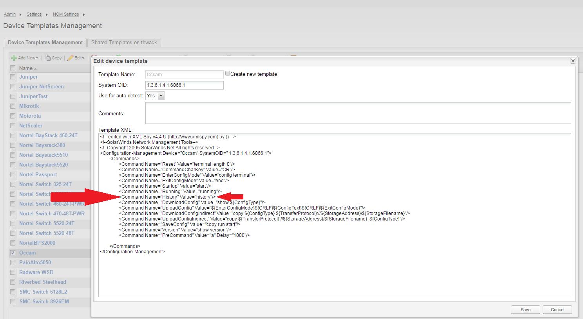Open PaloAlto5050 template

coord(35,263)
